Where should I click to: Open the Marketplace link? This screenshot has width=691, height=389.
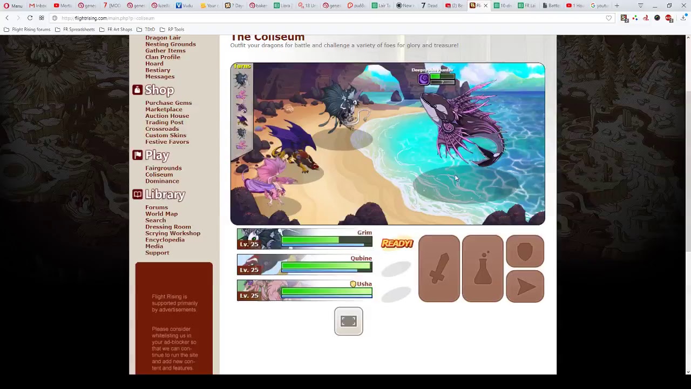pos(164,109)
